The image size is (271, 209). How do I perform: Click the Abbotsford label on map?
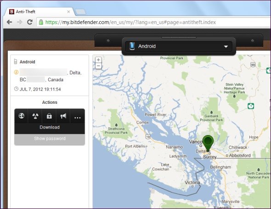[x=240, y=156]
